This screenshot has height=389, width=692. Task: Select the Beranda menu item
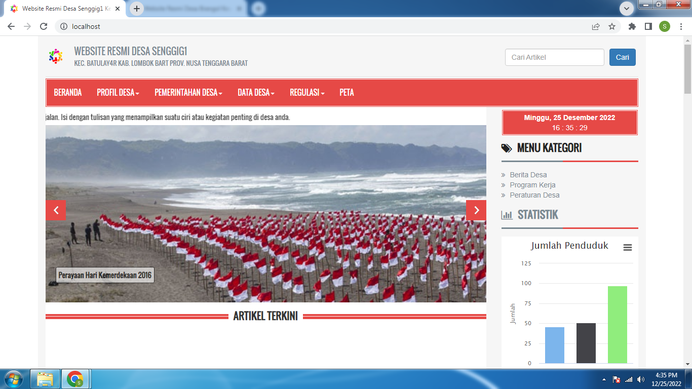click(68, 93)
